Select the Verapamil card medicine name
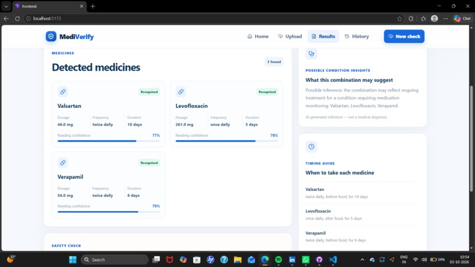This screenshot has width=475, height=267. 70,177
